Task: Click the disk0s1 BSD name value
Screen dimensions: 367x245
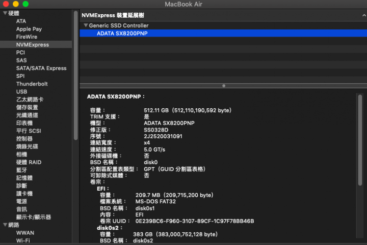Action: [145, 208]
